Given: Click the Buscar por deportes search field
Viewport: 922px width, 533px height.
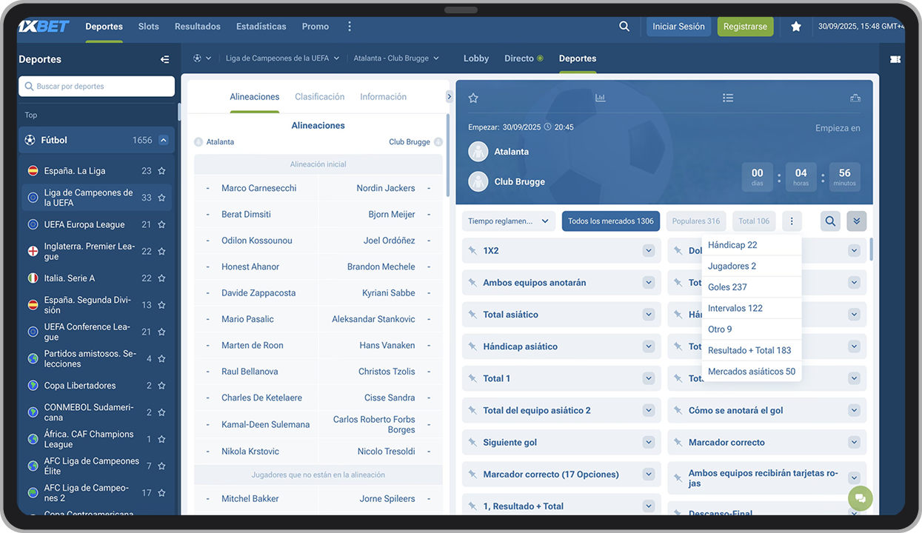Looking at the screenshot, I should (x=97, y=87).
